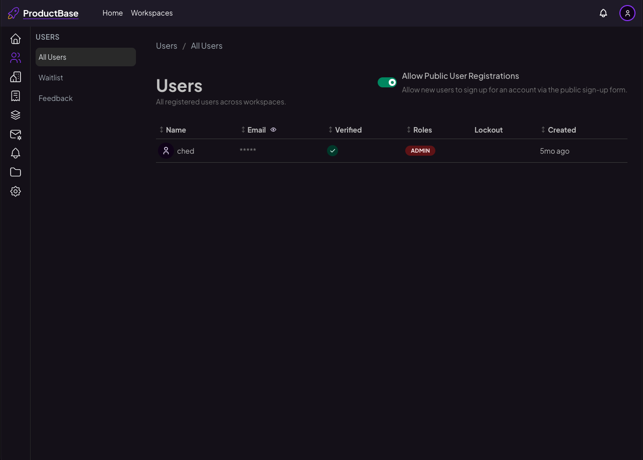Go to the Home icon in sidebar
643x460 pixels.
(x=16, y=39)
